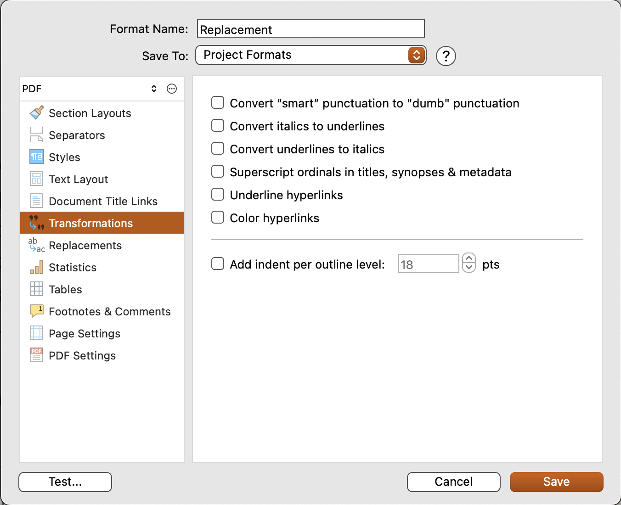Click the Format Name text field
The image size is (621, 505).
[311, 29]
